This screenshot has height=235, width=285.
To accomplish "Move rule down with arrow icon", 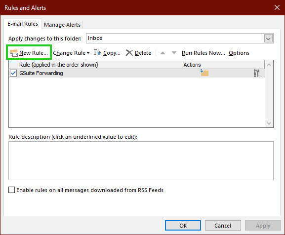I will point(174,53).
